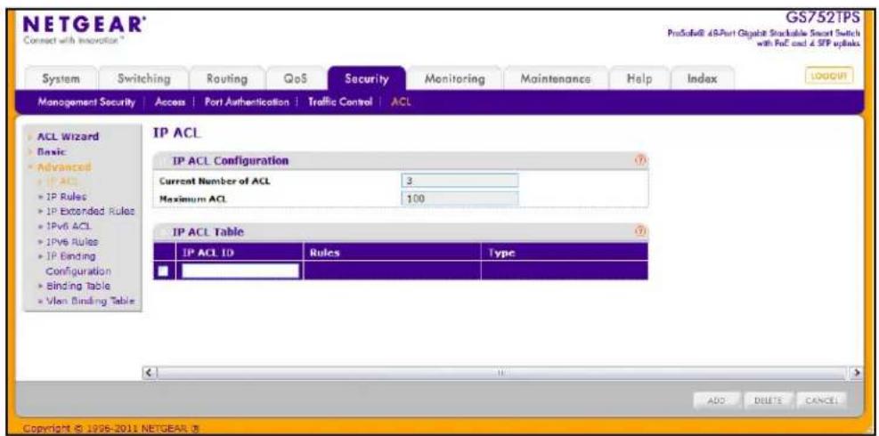Screen dimensions: 879x436
Task: Click the Copyright 1996-2011 NETGEAR footer text
Action: [111, 429]
